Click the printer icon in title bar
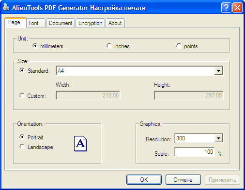 6,7
